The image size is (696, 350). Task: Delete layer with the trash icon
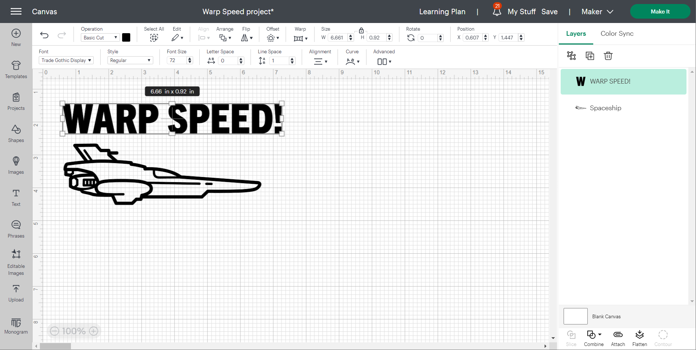(x=608, y=56)
